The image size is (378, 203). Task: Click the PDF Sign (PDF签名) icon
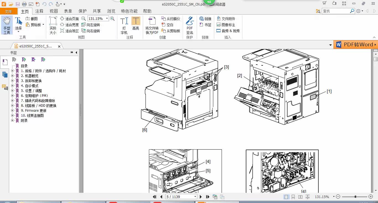(190, 25)
